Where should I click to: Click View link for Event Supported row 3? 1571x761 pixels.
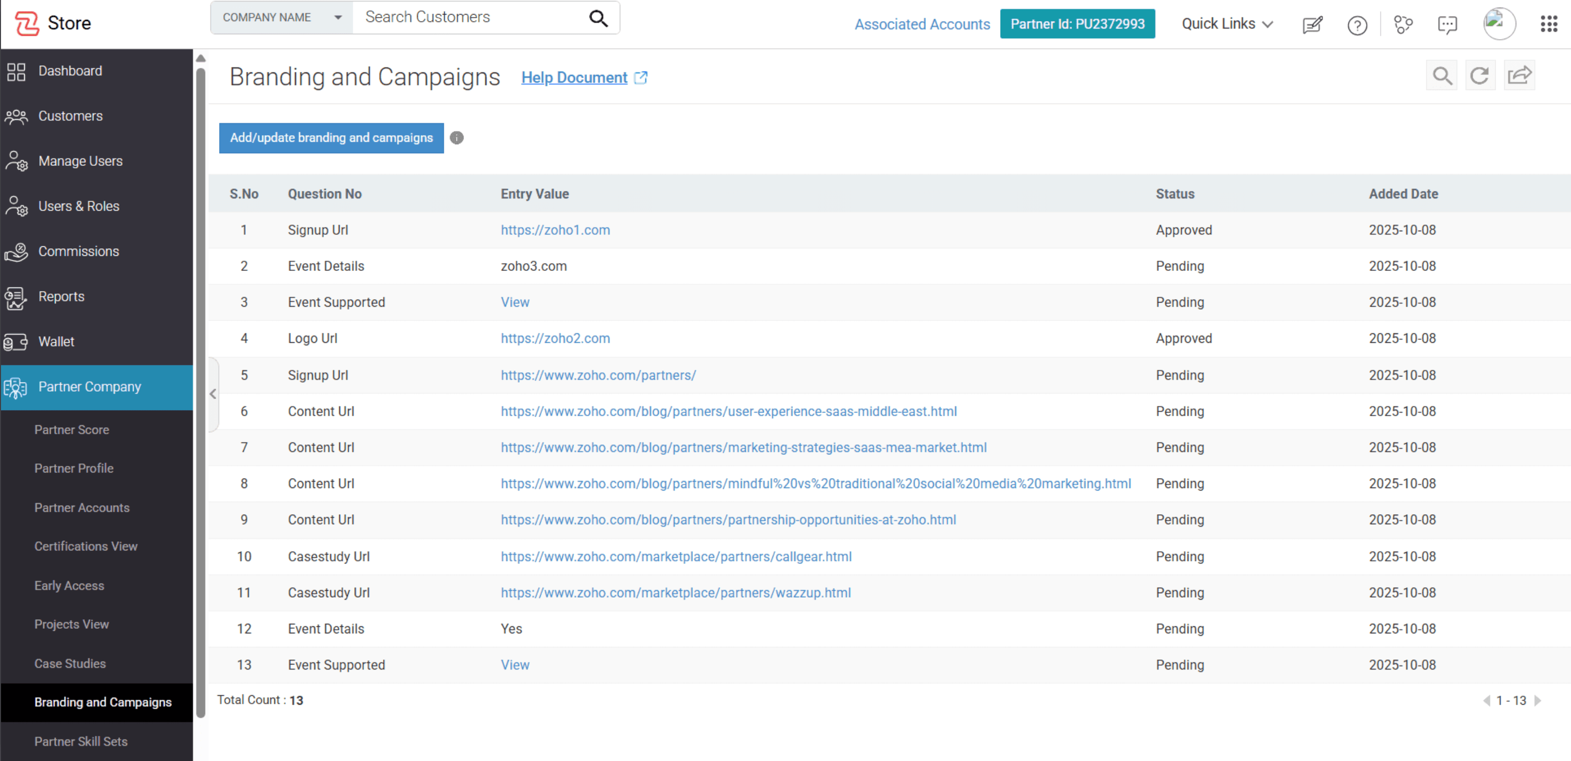point(515,303)
